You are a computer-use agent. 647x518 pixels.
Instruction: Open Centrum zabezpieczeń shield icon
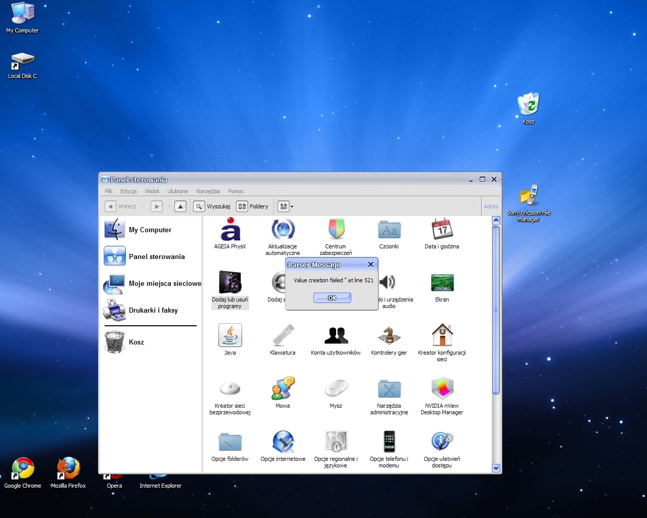click(336, 230)
